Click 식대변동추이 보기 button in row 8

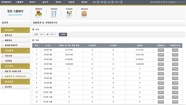175,83
